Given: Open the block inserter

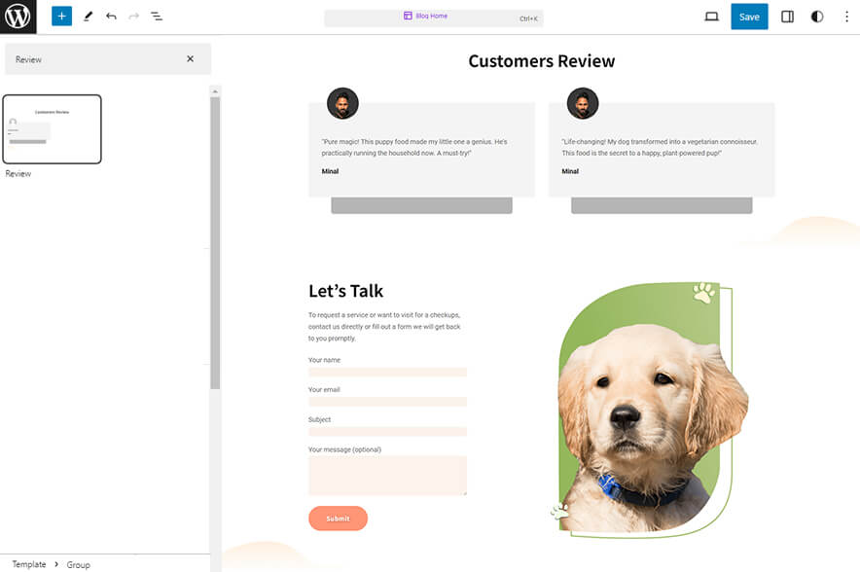Looking at the screenshot, I should click(61, 16).
